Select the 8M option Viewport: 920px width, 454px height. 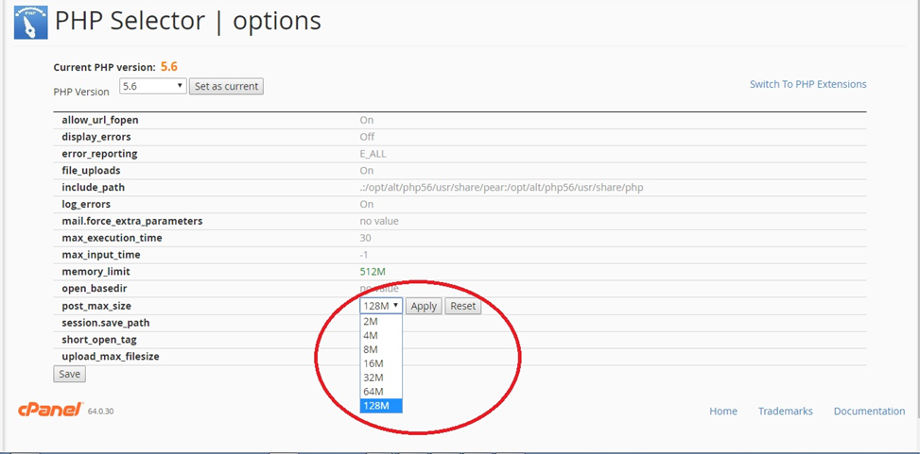click(x=371, y=349)
